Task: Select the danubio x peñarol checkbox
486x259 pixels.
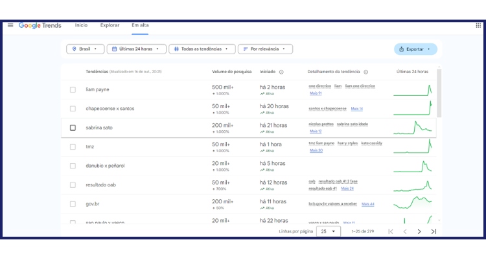Action: tap(73, 166)
